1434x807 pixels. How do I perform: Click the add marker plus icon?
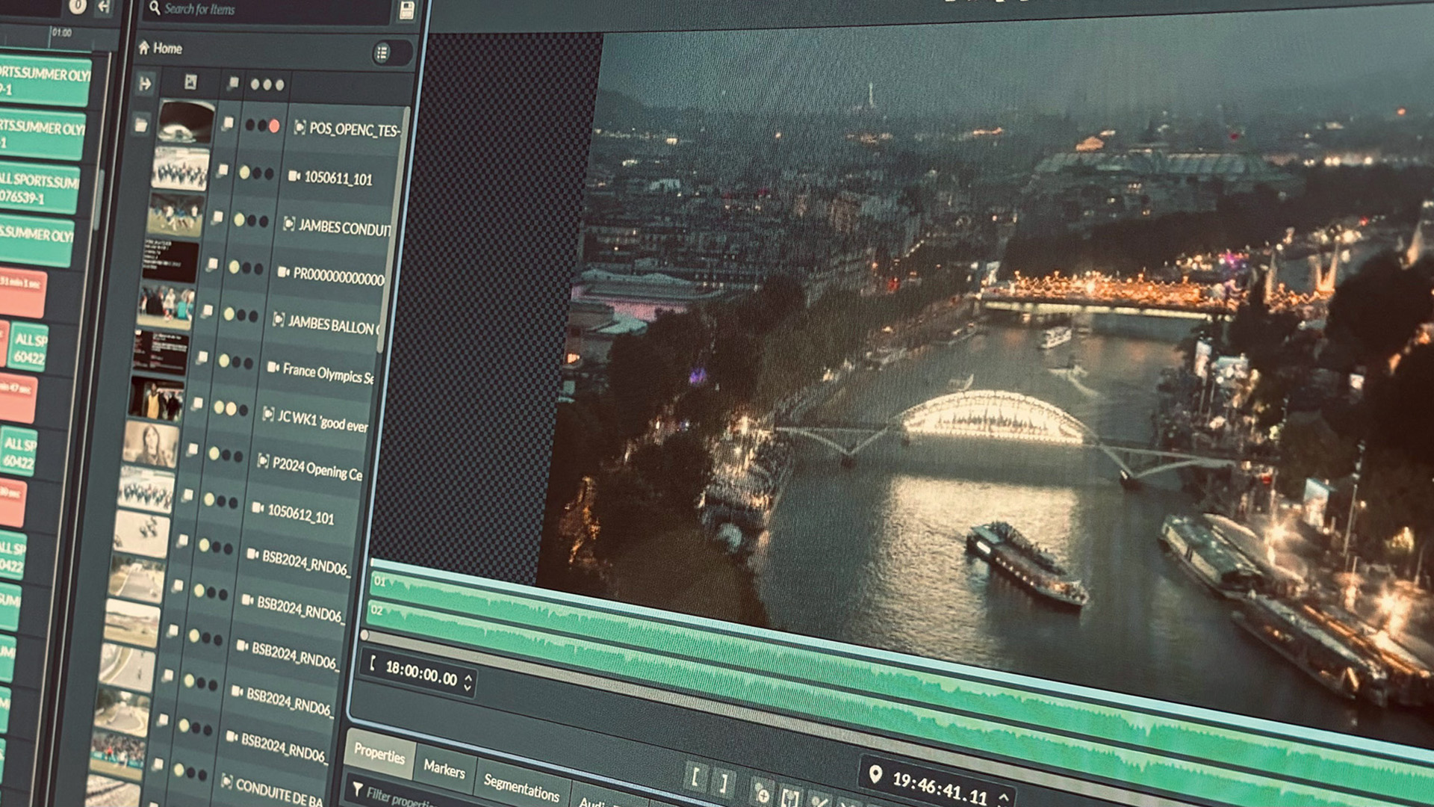click(x=762, y=794)
